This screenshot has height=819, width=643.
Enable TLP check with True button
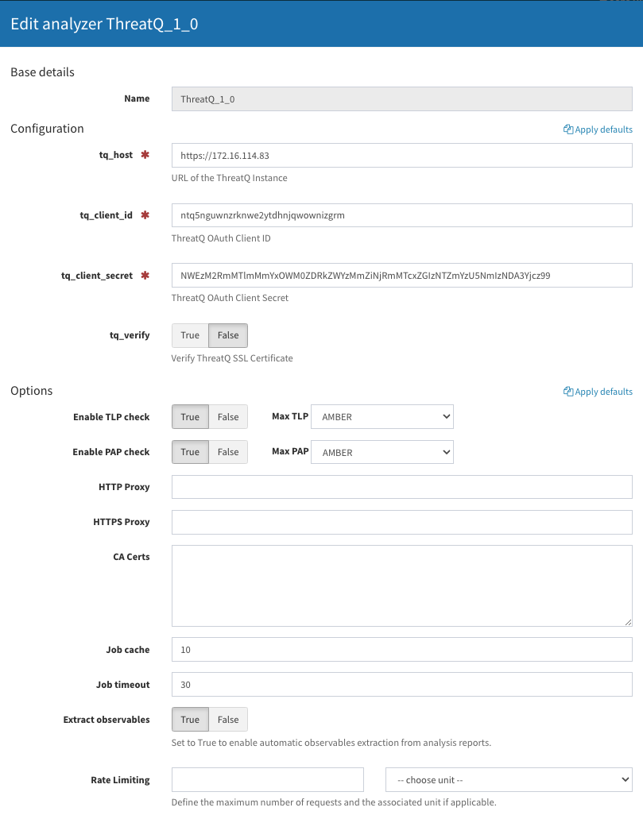coord(190,417)
